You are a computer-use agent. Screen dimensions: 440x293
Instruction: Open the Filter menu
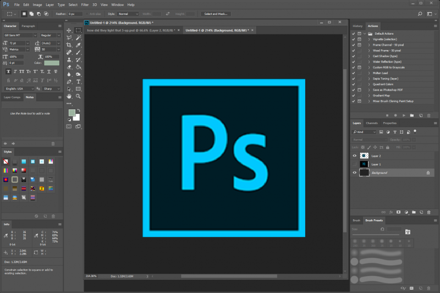(x=85, y=4)
